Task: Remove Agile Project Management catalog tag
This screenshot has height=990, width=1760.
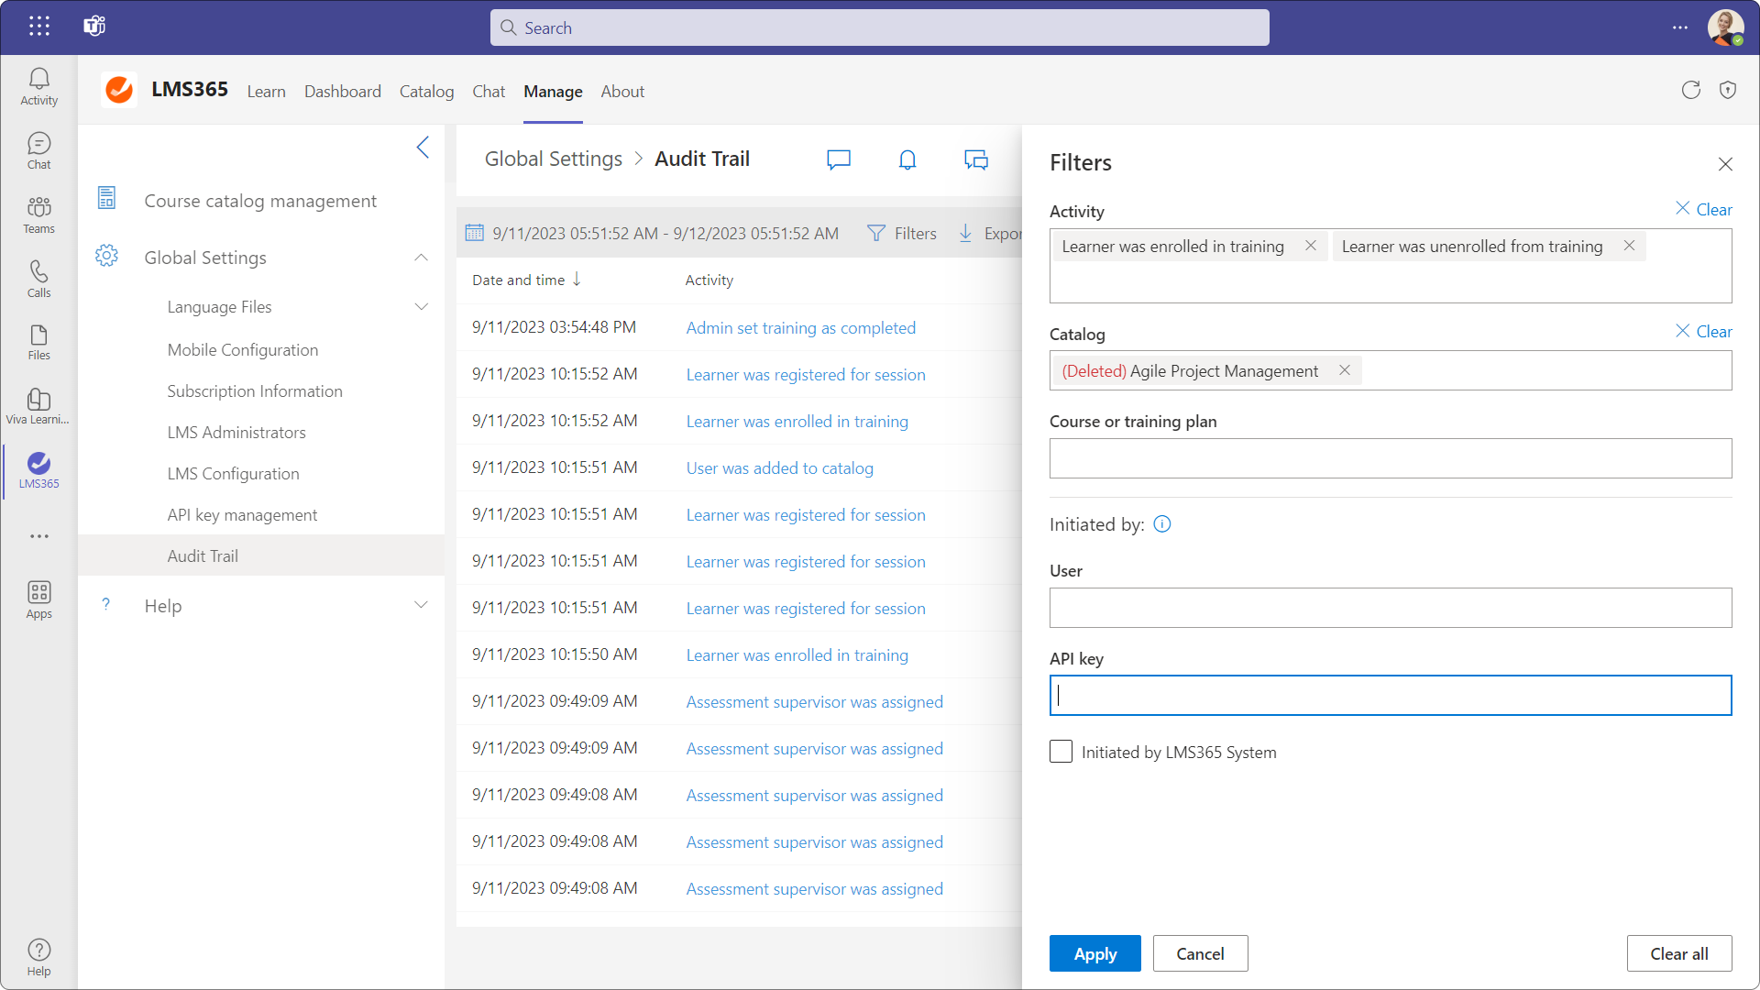Action: click(1345, 370)
